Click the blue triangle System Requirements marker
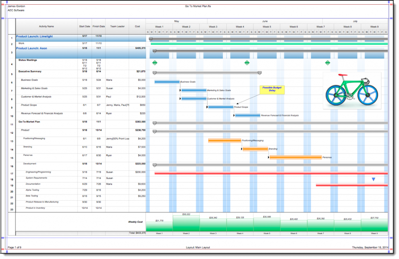The width and height of the screenshot is (399, 259). tap(373, 179)
